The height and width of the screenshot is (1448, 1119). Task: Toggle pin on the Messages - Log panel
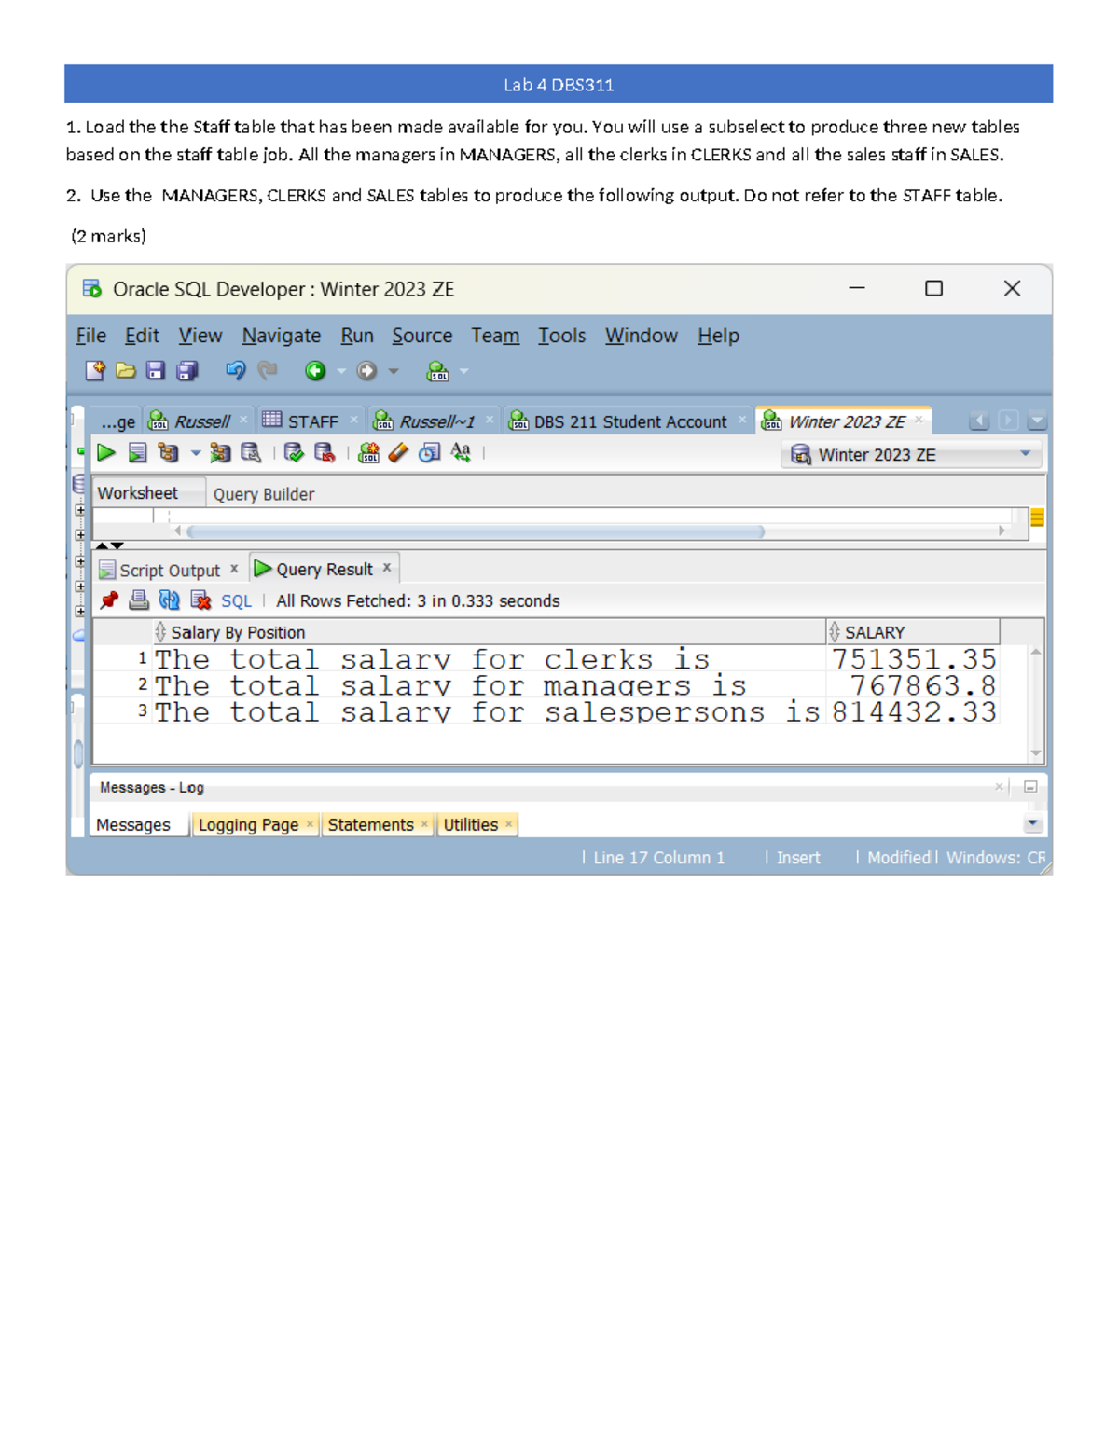click(x=1030, y=787)
